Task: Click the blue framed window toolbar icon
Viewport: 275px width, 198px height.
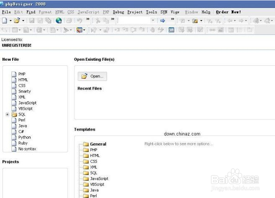Action: pyautogui.click(x=171, y=30)
